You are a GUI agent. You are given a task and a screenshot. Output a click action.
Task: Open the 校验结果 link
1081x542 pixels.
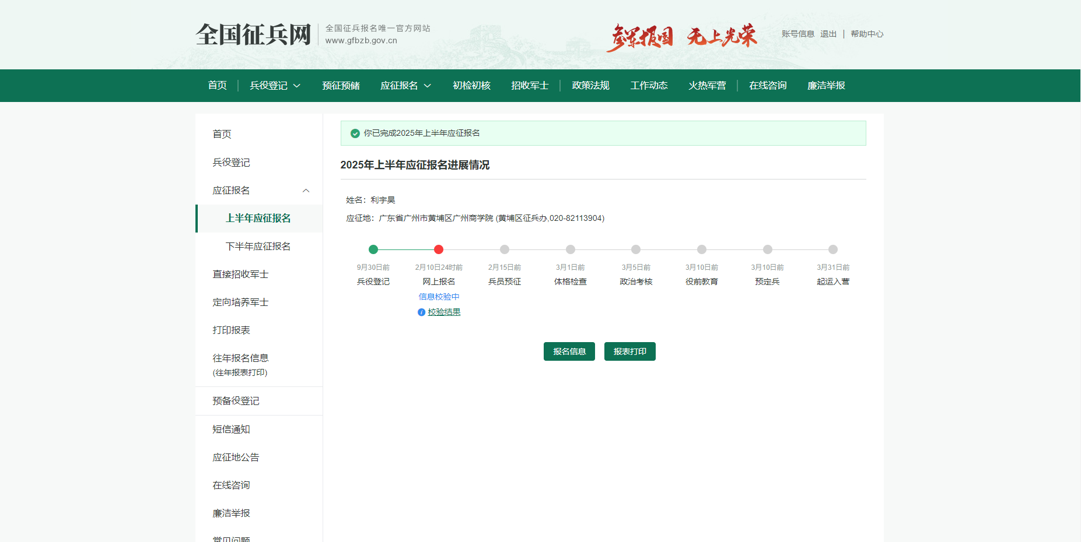click(x=444, y=312)
